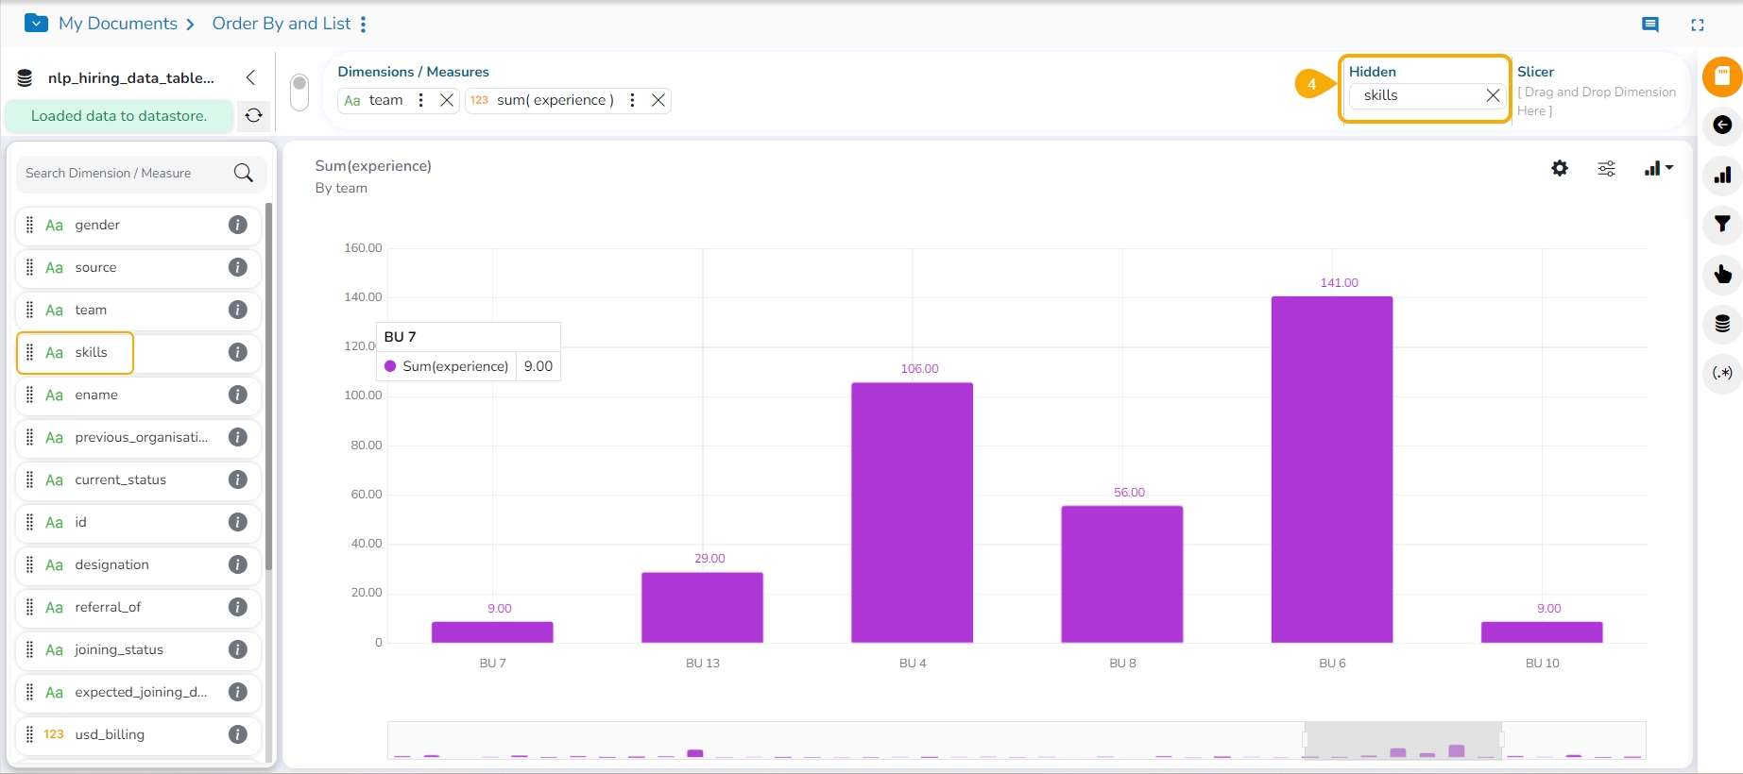1743x774 pixels.
Task: Open chart properties sliders icon
Action: coord(1606,169)
